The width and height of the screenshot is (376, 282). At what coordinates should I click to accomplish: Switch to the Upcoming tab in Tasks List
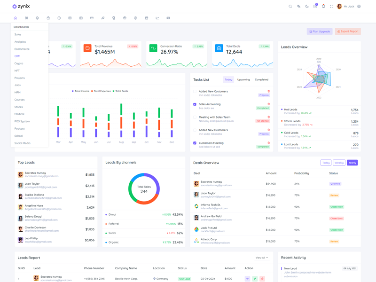pos(243,79)
